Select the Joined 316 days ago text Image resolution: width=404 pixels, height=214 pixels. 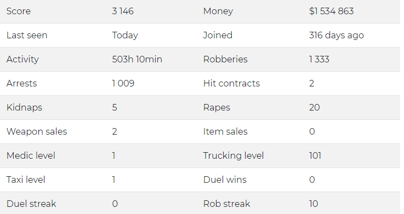point(337,35)
